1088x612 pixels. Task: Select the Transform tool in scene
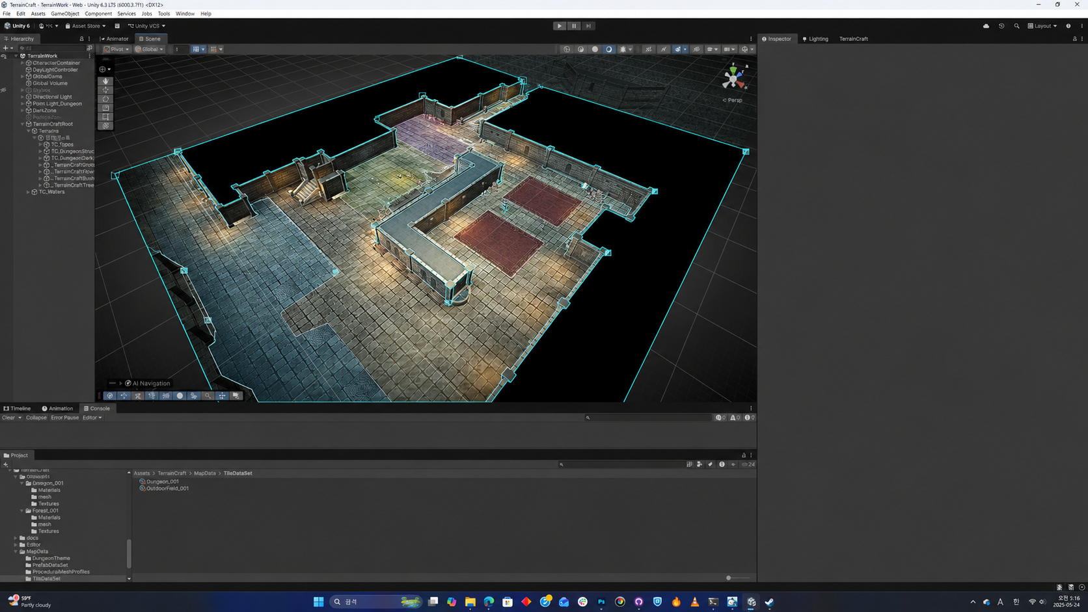click(x=105, y=126)
